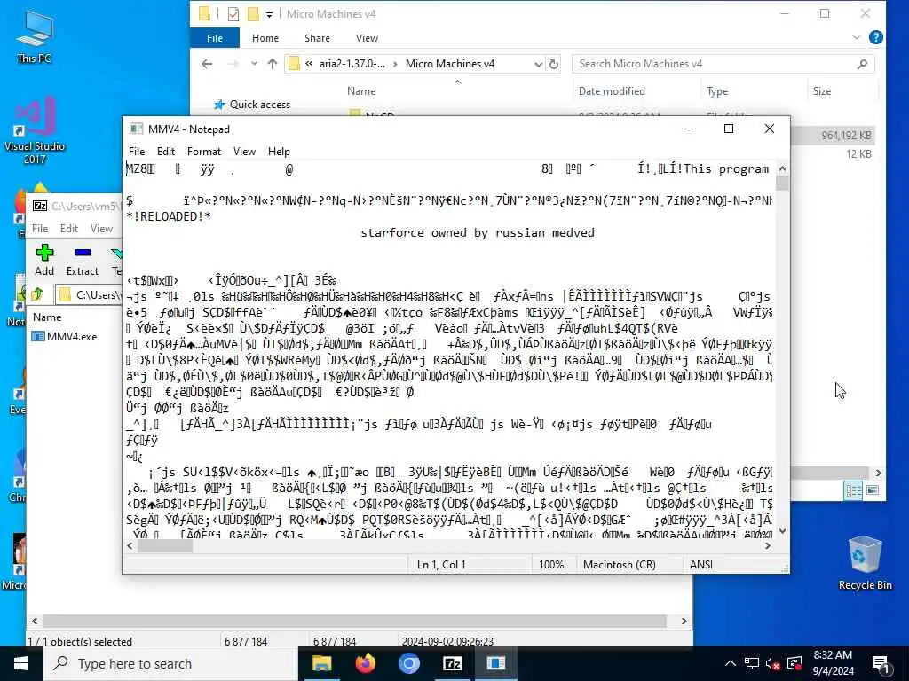Click 7-Zip up folder icon
This screenshot has width=909, height=681.
click(37, 294)
